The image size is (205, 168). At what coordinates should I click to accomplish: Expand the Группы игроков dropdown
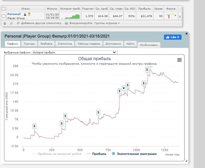pos(107,23)
